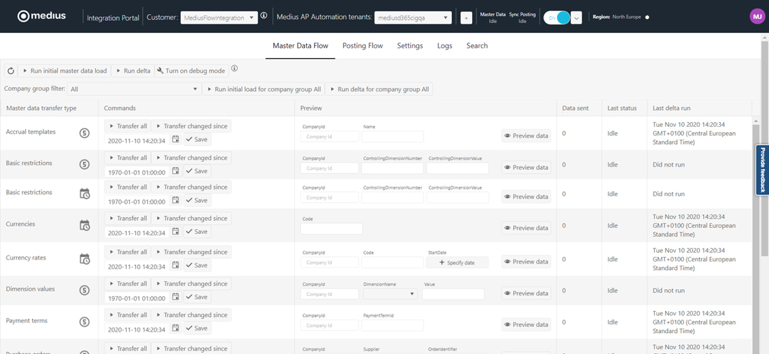The height and width of the screenshot is (354, 769).
Task: Click the plus button to add tenant
Action: point(466,18)
